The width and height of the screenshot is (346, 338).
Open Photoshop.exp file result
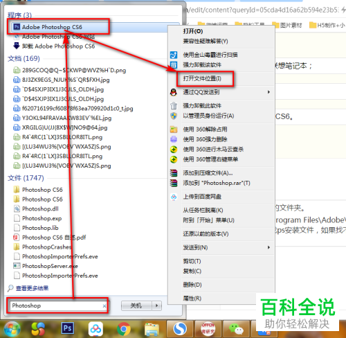click(x=42, y=218)
